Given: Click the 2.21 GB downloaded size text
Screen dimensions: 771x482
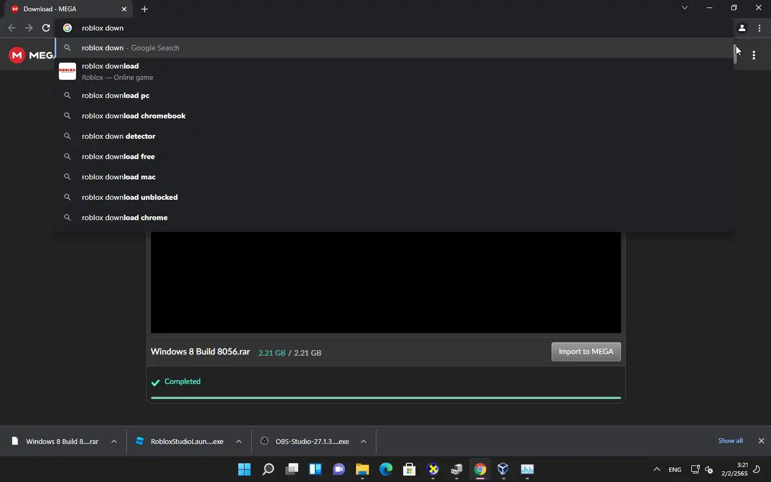Looking at the screenshot, I should [272, 353].
